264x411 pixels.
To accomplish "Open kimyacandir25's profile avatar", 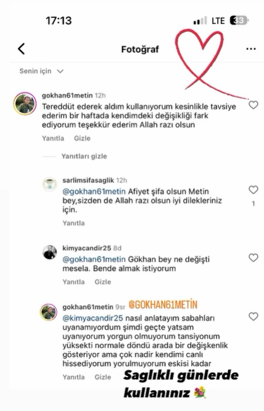I will click(x=49, y=253).
